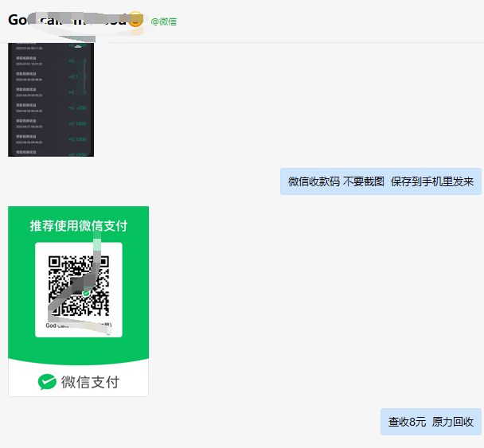The width and height of the screenshot is (484, 448).
Task: Click the '查收8元 原力回收' message bubble
Action: pos(431,422)
